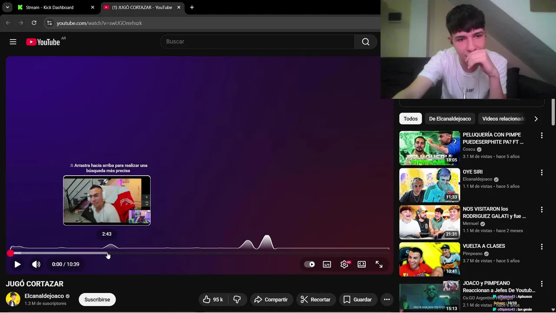Screen dimensions: 556x313
Task: Open Recortar clip scissors button
Action: pos(315,300)
